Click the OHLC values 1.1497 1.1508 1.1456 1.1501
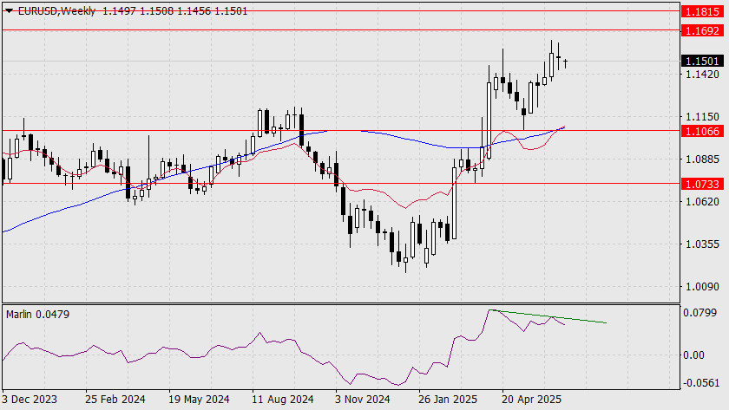This screenshot has height=410, width=729. 174,10
